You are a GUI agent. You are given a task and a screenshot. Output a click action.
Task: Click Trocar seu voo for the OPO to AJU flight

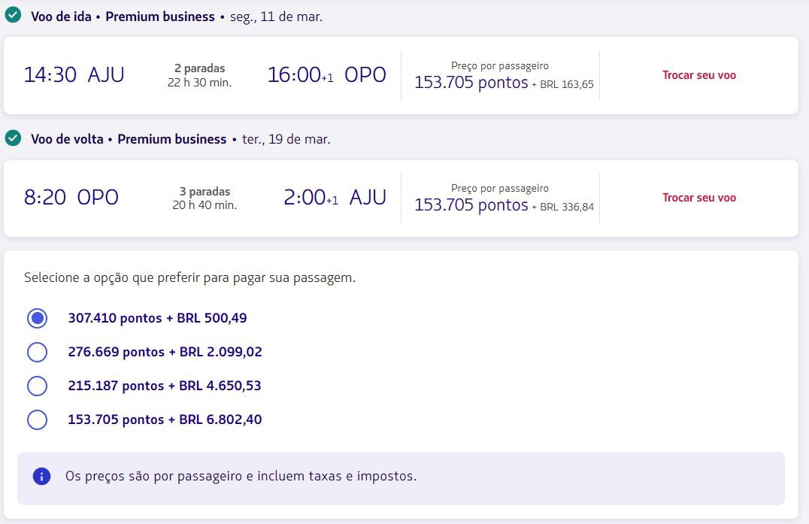(699, 198)
